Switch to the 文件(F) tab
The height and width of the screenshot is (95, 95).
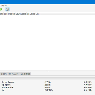(x=4, y=74)
